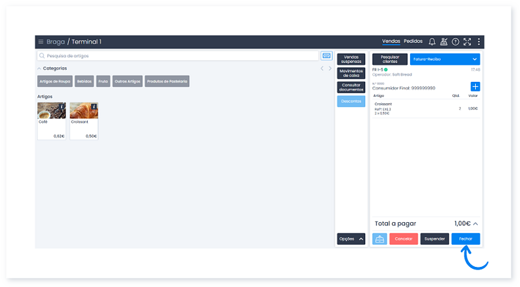The height and width of the screenshot is (287, 520).
Task: Expand the Total a pagar details chevron
Action: click(x=476, y=223)
